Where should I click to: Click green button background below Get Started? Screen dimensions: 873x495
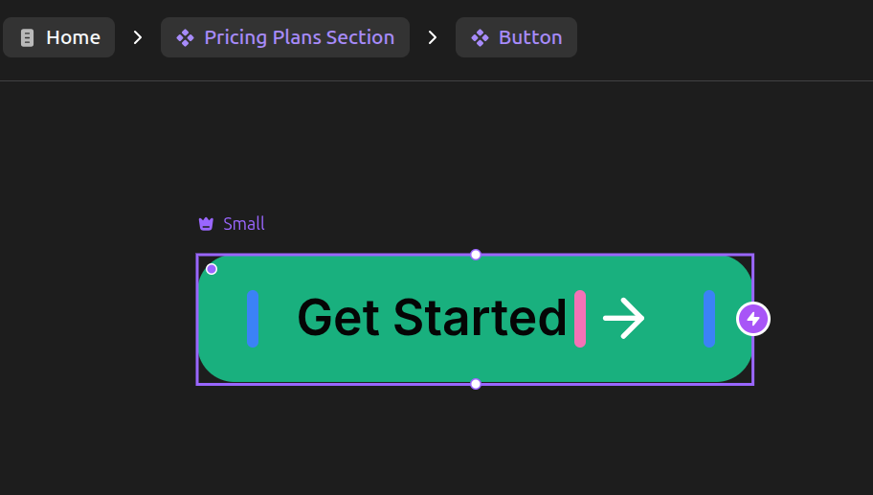tap(432, 364)
